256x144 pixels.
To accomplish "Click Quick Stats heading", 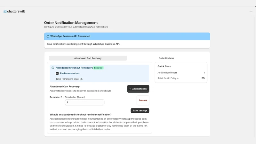I will tap(164, 66).
